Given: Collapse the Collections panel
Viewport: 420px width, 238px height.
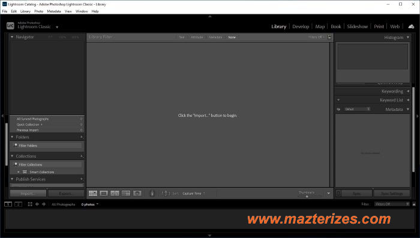Looking at the screenshot, I should [12, 156].
